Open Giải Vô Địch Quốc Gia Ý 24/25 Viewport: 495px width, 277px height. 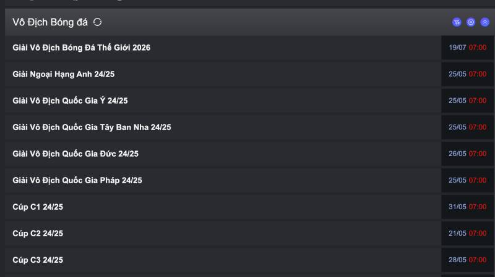[74, 101]
